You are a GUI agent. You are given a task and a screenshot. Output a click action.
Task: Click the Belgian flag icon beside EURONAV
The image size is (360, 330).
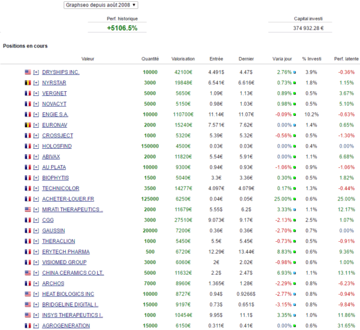pos(28,125)
